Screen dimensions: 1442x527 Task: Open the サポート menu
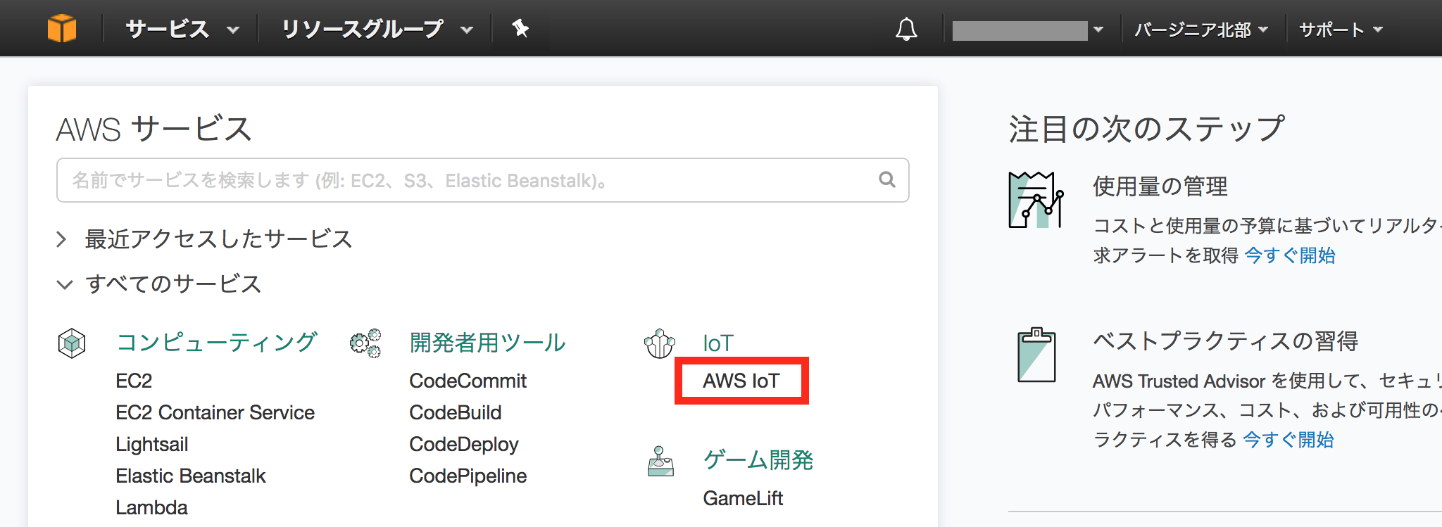(x=1341, y=30)
